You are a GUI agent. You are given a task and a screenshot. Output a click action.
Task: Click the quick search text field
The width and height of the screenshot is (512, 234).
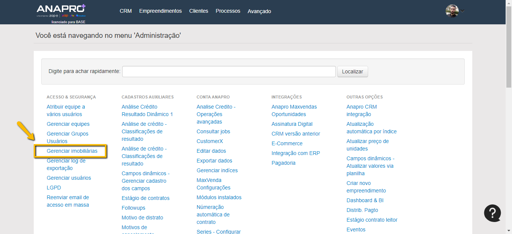229,72
